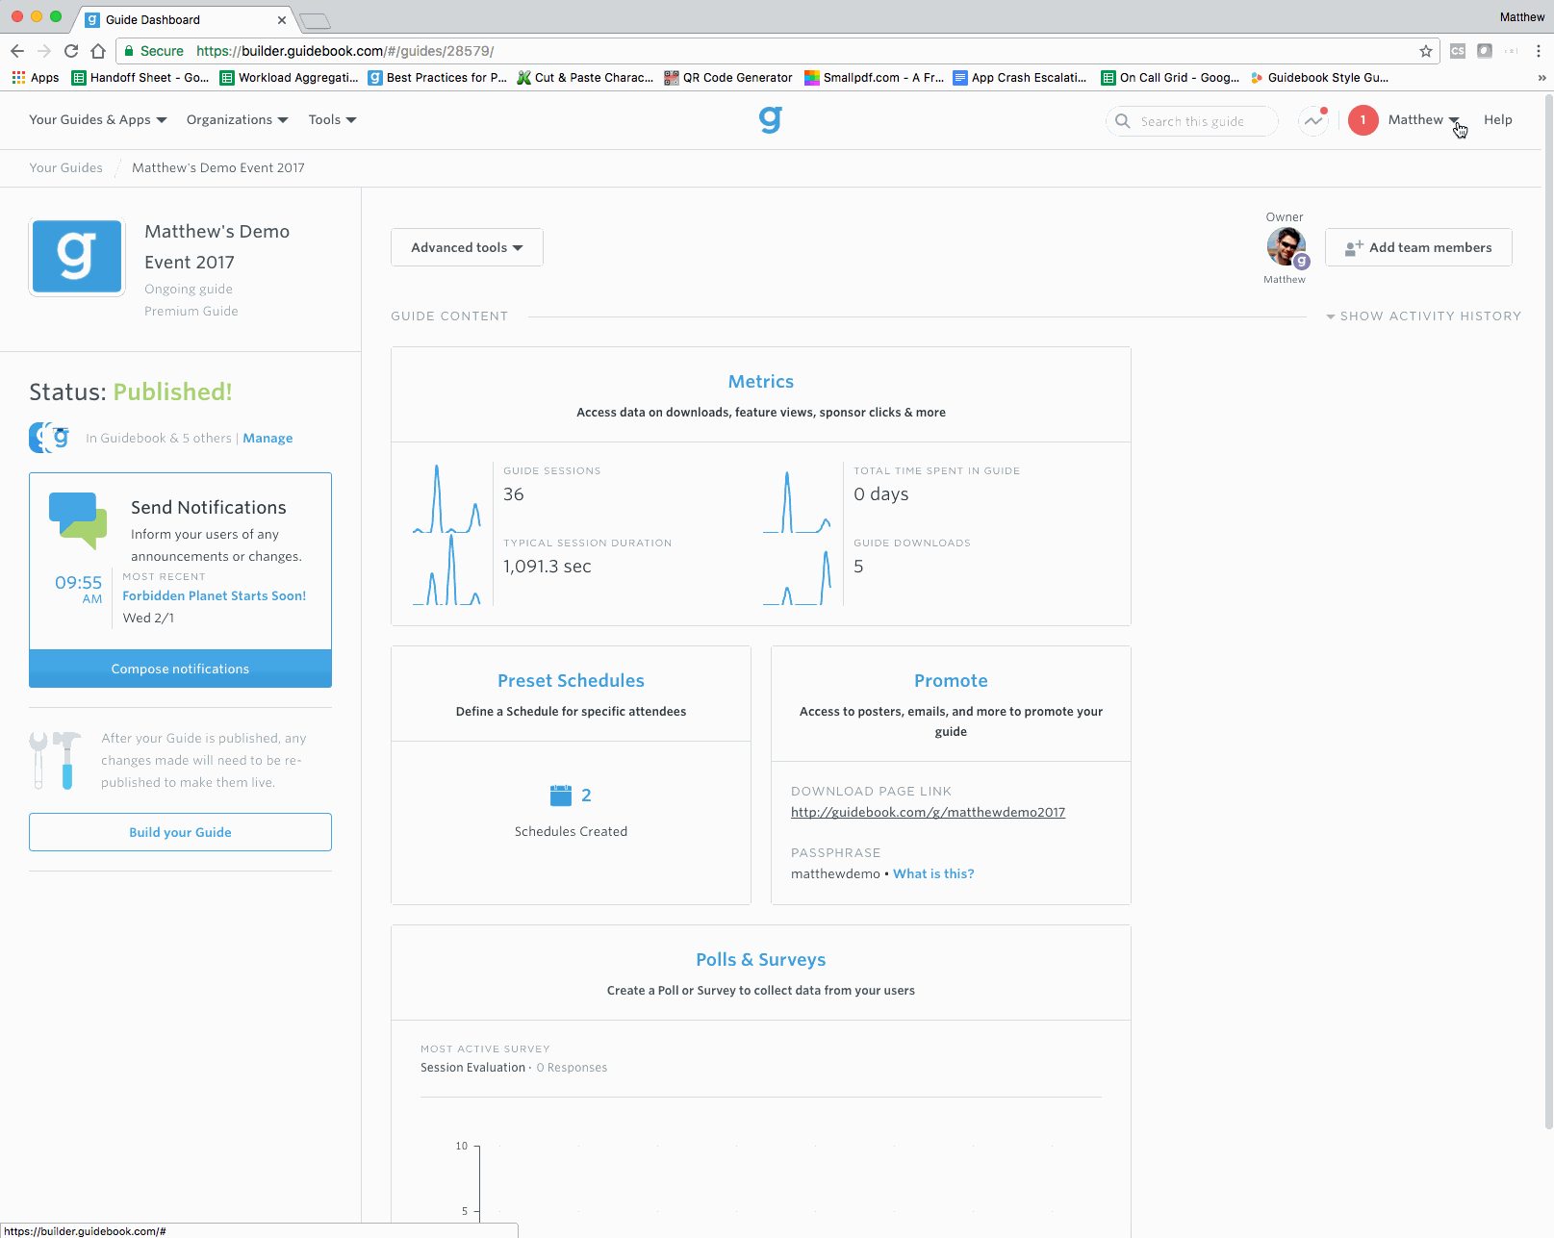Bookmark this page with the star icon
1554x1238 pixels.
click(x=1426, y=51)
